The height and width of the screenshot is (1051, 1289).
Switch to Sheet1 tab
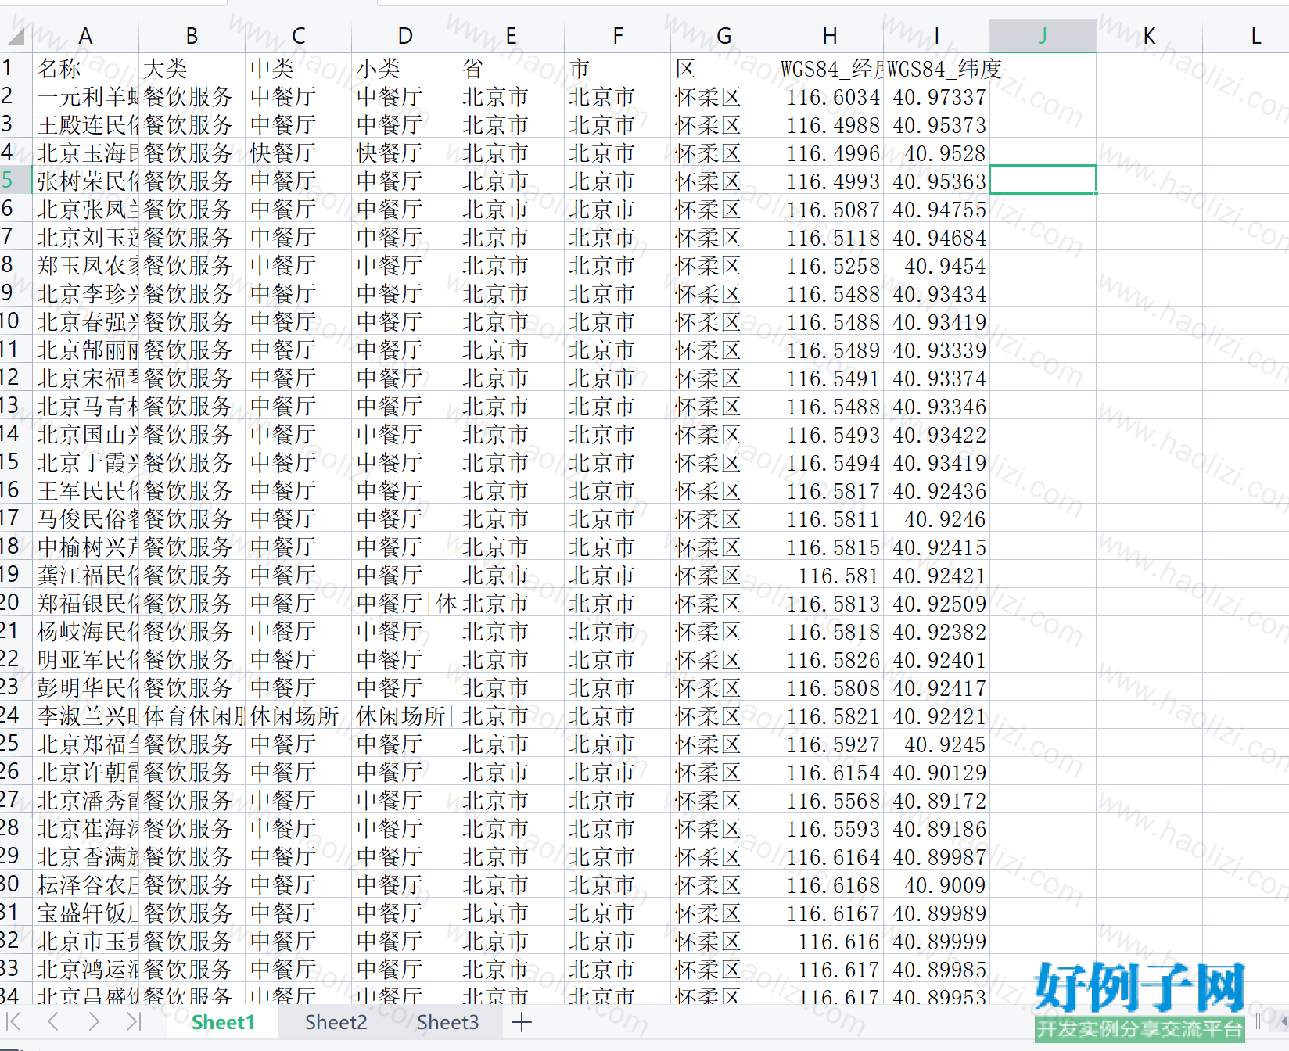(x=223, y=1022)
